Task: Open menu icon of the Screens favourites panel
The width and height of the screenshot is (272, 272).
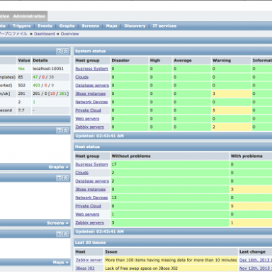Action: tap(59, 178)
